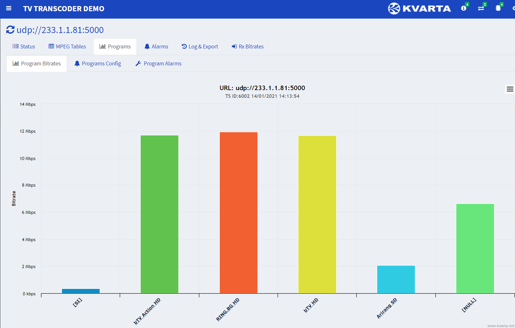This screenshot has height=328, width=515.
Task: Click the [SI] axis label
Action: click(x=77, y=302)
